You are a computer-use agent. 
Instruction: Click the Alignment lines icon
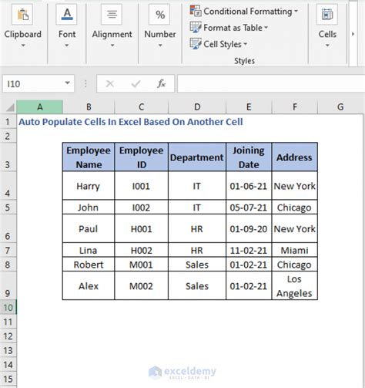112,15
